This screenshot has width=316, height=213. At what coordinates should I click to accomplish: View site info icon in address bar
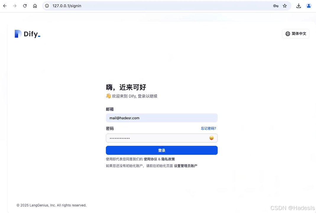click(x=47, y=6)
